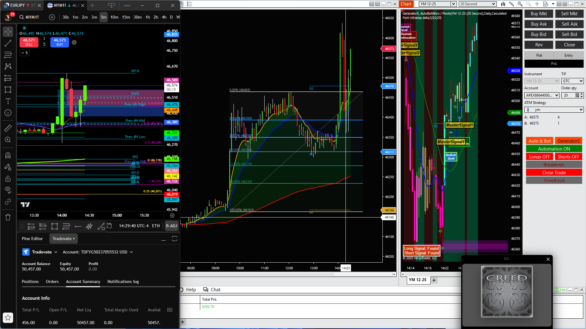Delete drawings with the trash icon
586x329 pixels.
8,217
